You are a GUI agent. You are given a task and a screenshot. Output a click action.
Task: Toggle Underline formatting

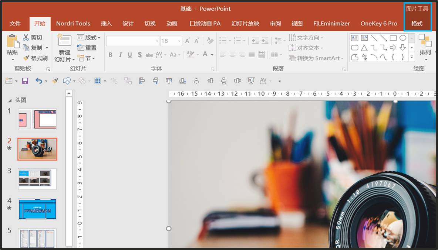click(130, 55)
